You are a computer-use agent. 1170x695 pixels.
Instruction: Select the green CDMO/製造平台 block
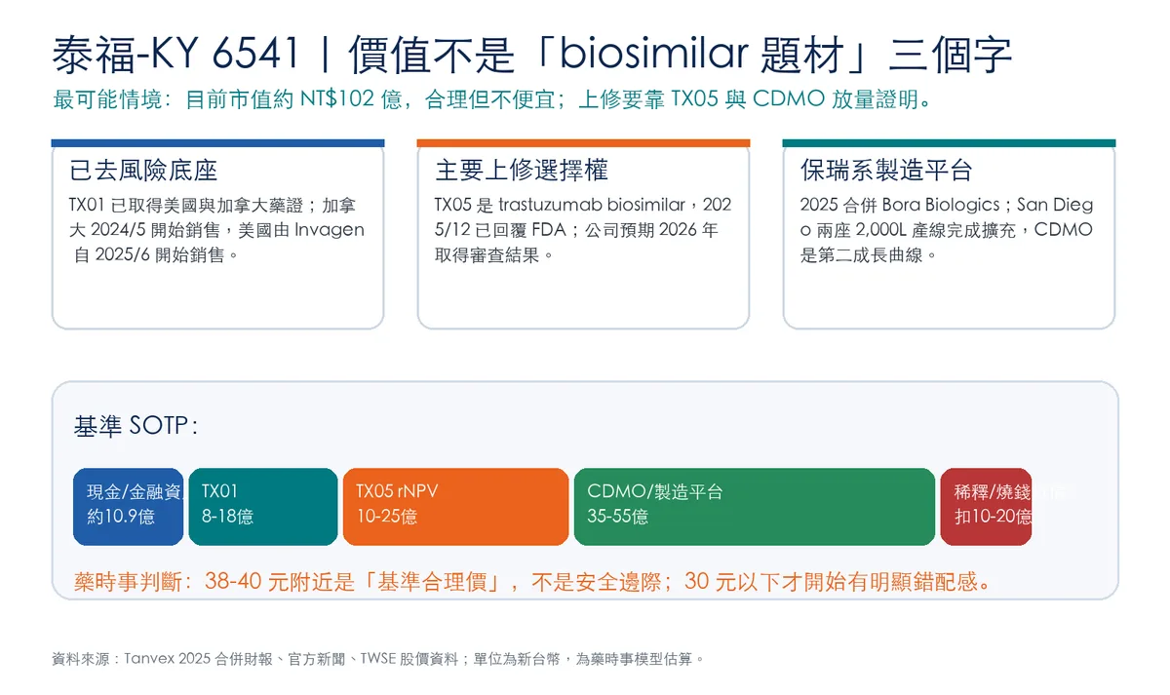click(755, 507)
